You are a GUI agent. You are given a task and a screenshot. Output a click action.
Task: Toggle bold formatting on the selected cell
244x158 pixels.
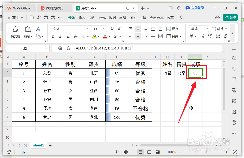tap(53, 36)
